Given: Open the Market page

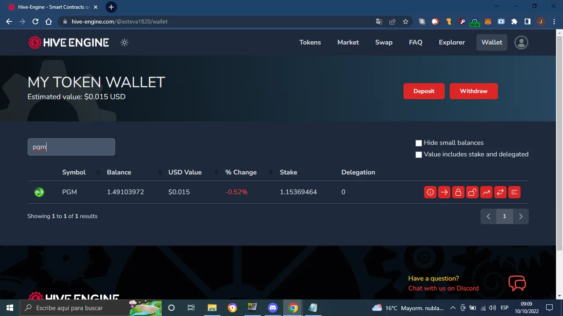Looking at the screenshot, I should pos(348,43).
